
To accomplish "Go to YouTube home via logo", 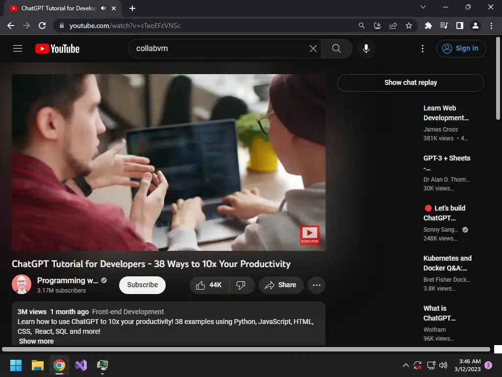I will pyautogui.click(x=57, y=49).
